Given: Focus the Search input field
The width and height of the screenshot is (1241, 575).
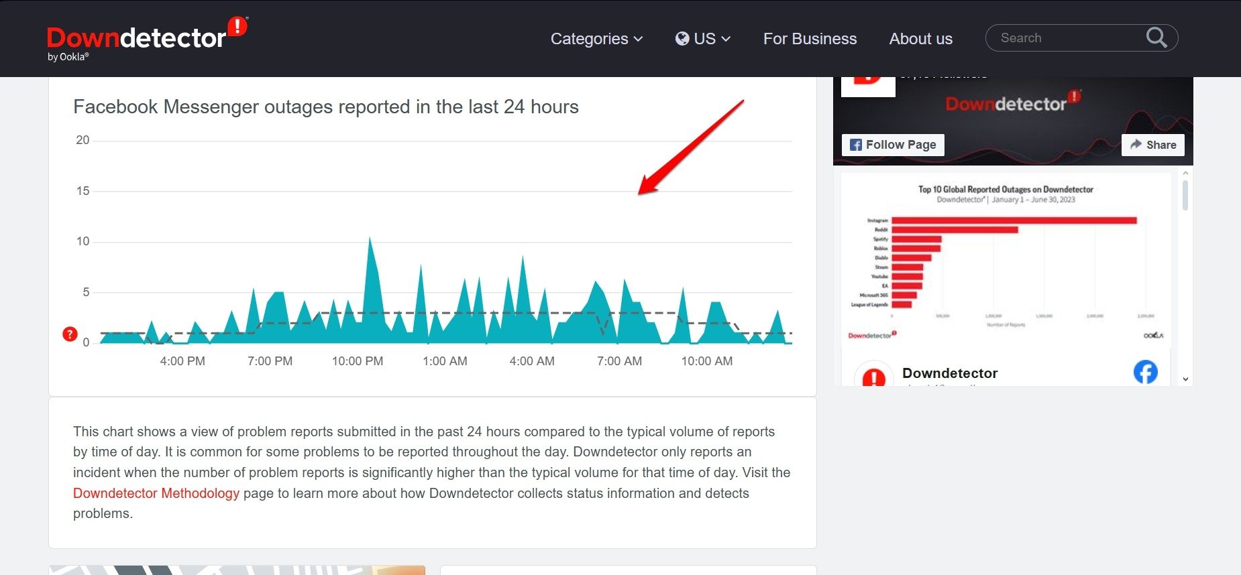Looking at the screenshot, I should (x=1081, y=38).
